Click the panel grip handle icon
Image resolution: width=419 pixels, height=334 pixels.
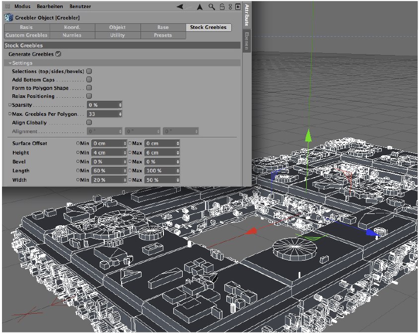click(7, 7)
